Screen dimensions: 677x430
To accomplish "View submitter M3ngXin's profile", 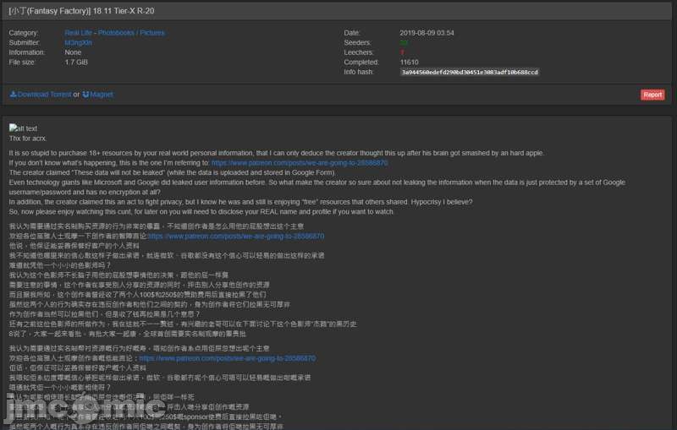I will coord(79,42).
